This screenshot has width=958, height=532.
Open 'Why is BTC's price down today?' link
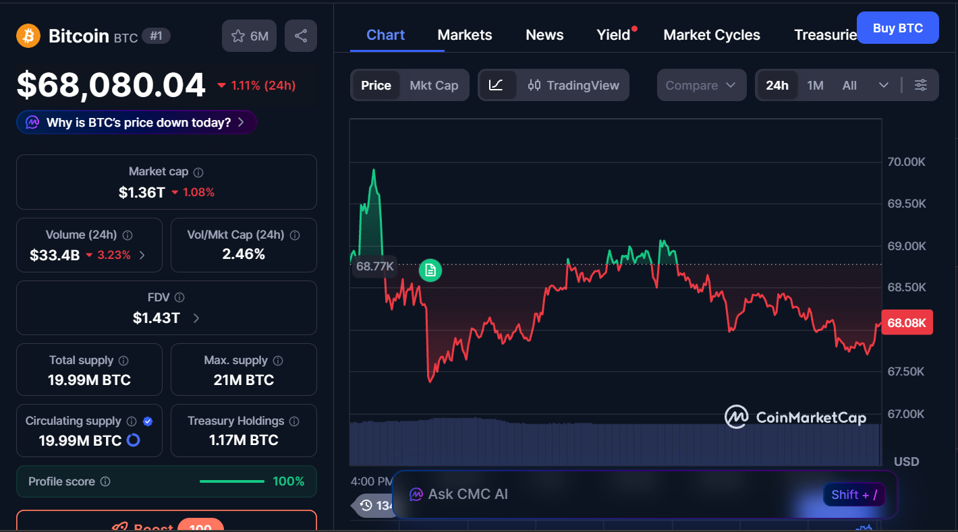[137, 122]
